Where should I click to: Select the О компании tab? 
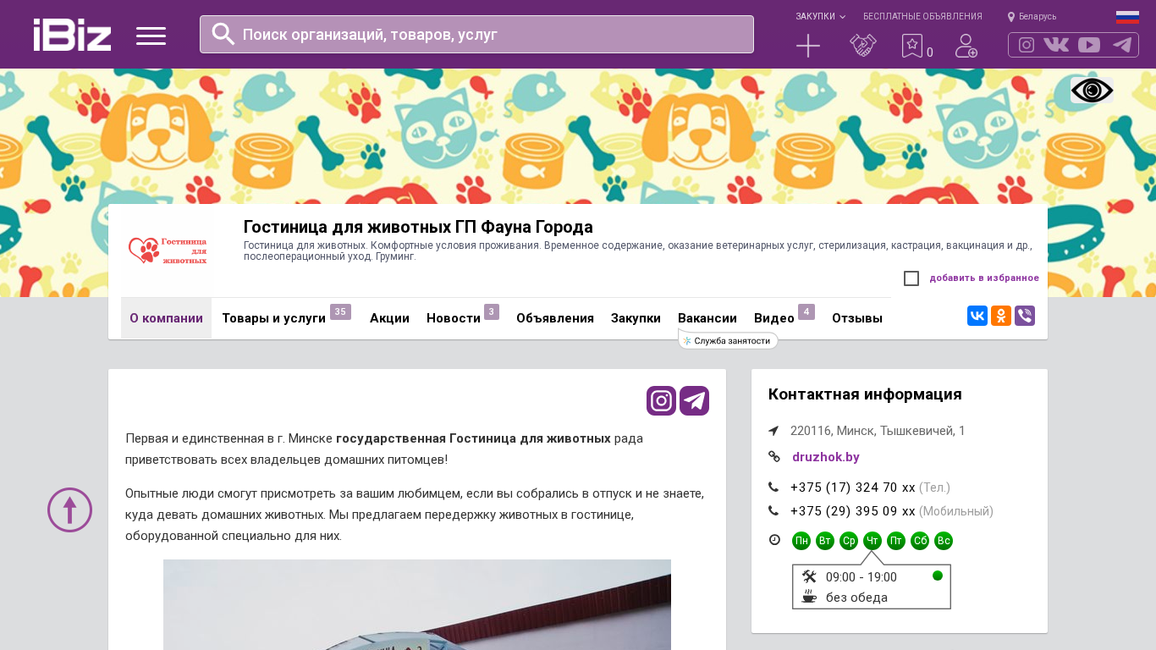[166, 318]
